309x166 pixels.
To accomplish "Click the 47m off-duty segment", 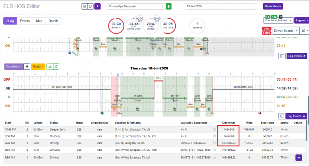I will pos(158,81).
